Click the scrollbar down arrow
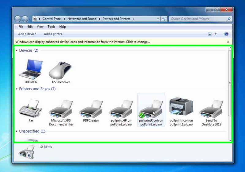Screen dimensions: 245x172 coord(230,140)
